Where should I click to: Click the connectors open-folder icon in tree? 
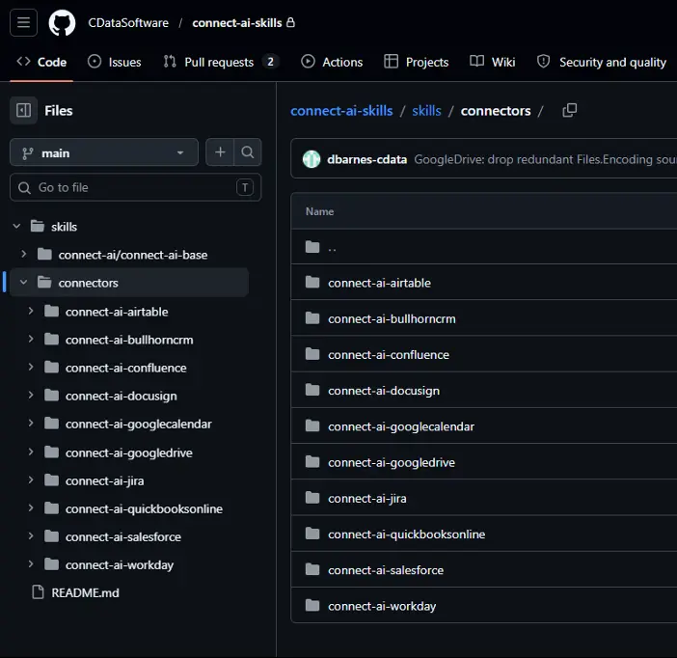click(44, 282)
